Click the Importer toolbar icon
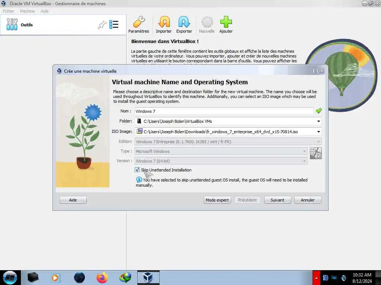This screenshot has height=285, width=381. coord(164,25)
